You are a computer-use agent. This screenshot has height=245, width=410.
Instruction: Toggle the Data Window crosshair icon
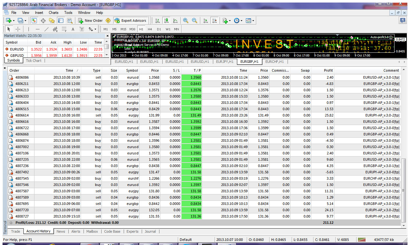coord(43,21)
